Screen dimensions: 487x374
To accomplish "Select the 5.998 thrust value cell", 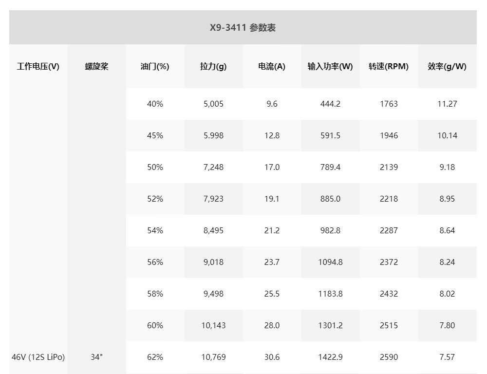I will (213, 135).
